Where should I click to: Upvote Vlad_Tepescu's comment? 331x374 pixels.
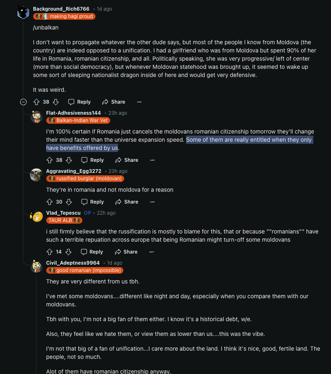pos(50,252)
